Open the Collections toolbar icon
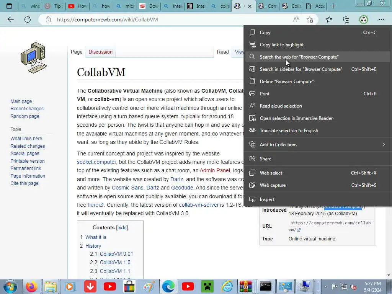Screen dimensions: 392x294 [346, 20]
